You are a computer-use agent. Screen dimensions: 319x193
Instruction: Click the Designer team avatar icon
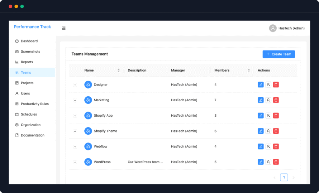click(x=88, y=85)
